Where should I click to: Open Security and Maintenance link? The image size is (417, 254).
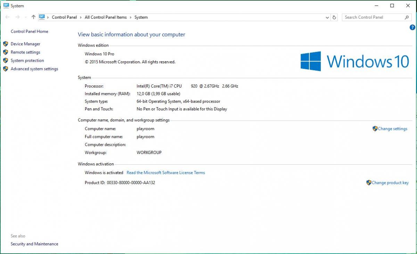(34, 244)
